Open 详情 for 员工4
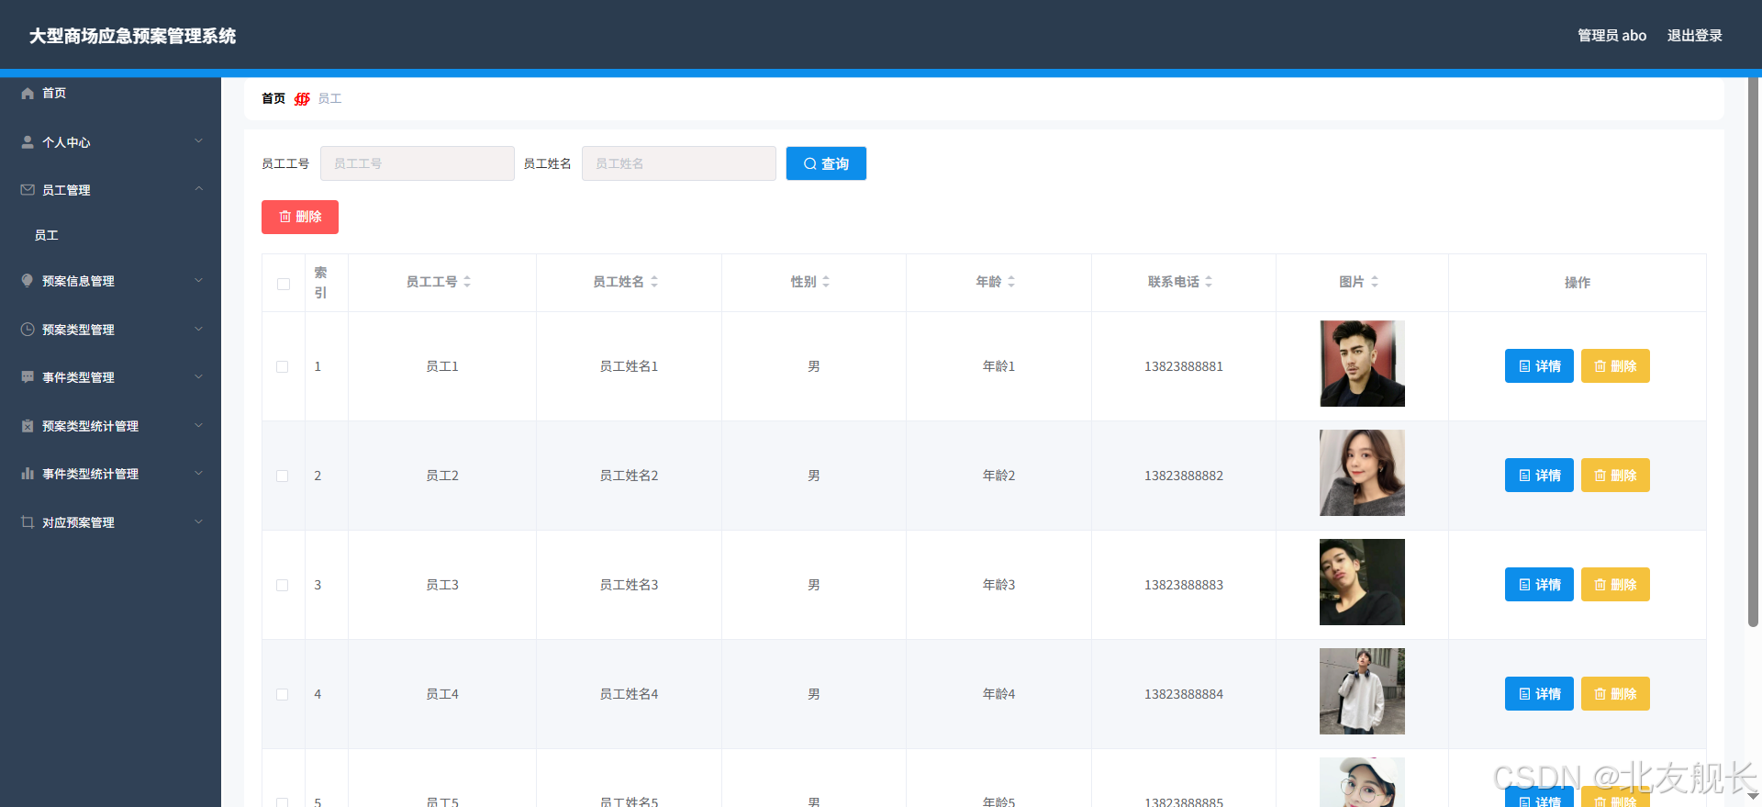Screen dimensions: 1762x807 [x=1539, y=694]
